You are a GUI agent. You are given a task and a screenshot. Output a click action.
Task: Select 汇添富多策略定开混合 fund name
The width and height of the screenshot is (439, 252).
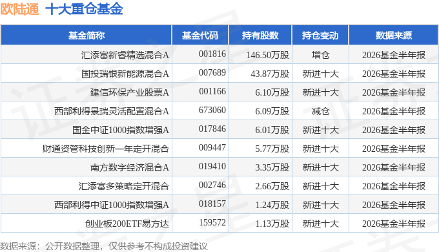point(124,186)
